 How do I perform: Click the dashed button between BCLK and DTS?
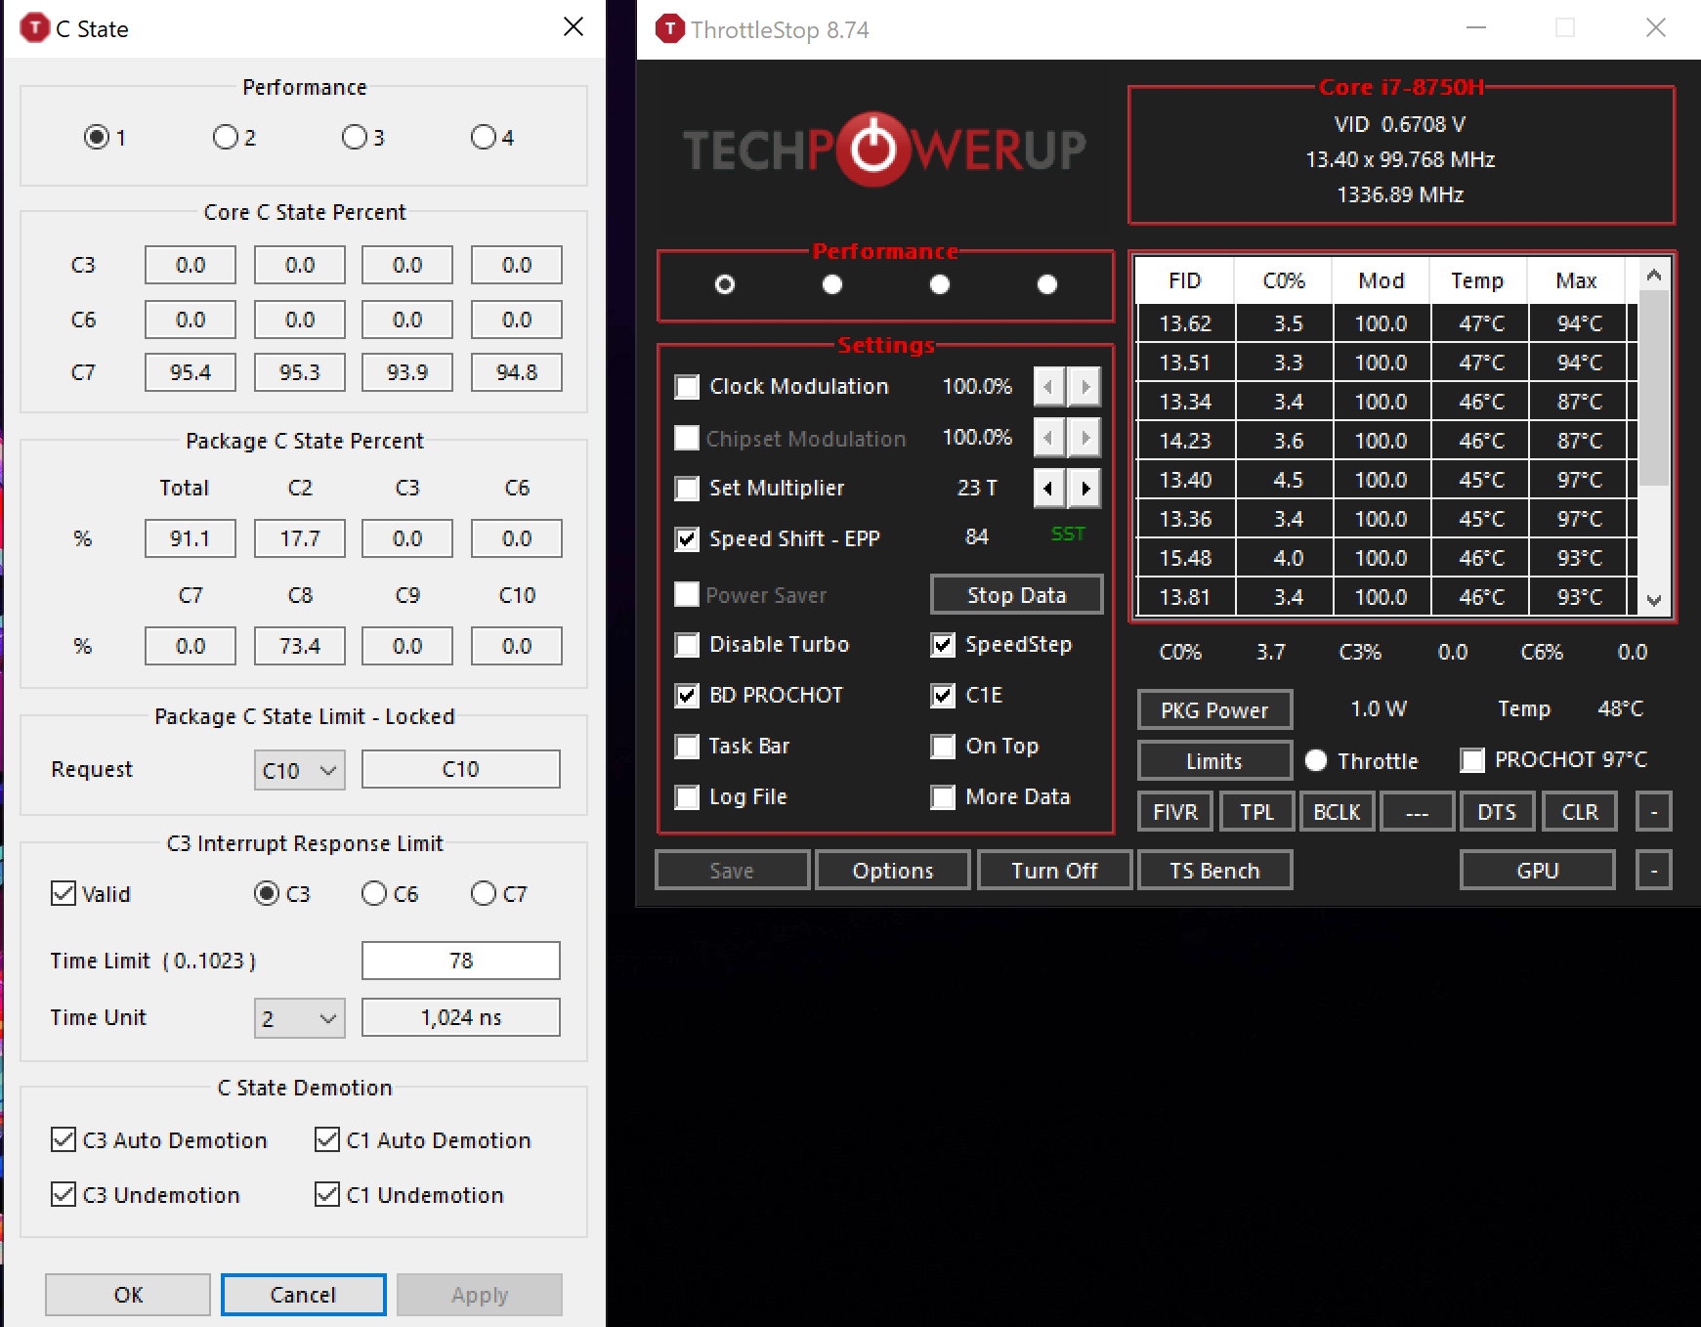point(1417,812)
